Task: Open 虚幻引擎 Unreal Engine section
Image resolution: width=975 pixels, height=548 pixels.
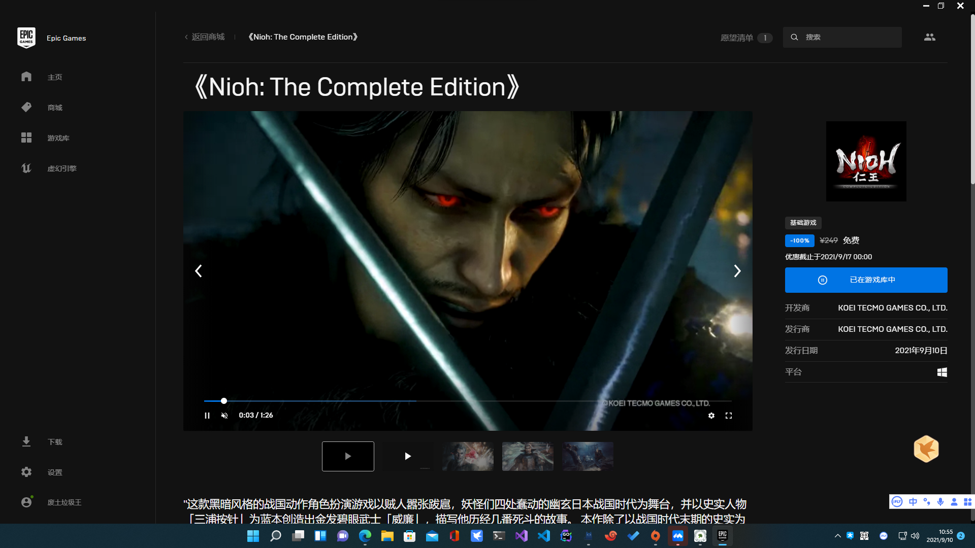Action: pyautogui.click(x=61, y=168)
